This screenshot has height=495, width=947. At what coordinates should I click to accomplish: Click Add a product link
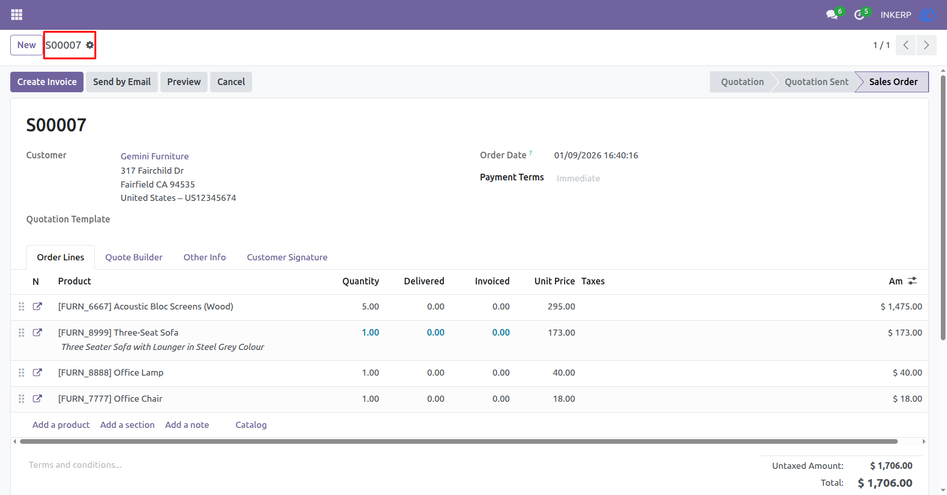[x=61, y=425]
